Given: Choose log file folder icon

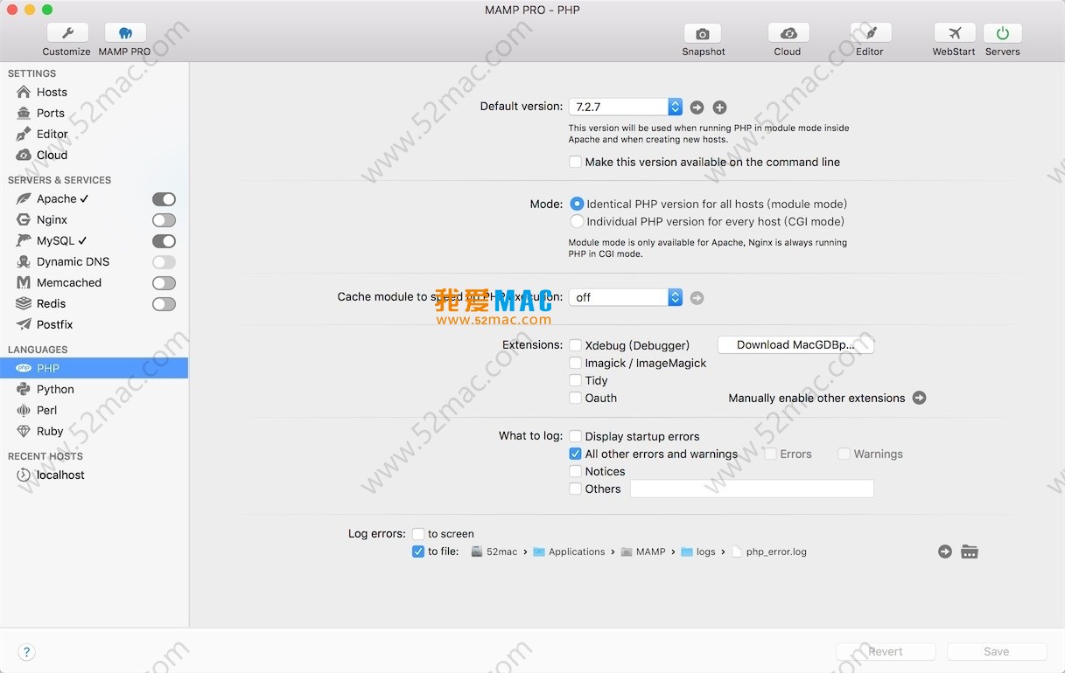Looking at the screenshot, I should (x=970, y=552).
